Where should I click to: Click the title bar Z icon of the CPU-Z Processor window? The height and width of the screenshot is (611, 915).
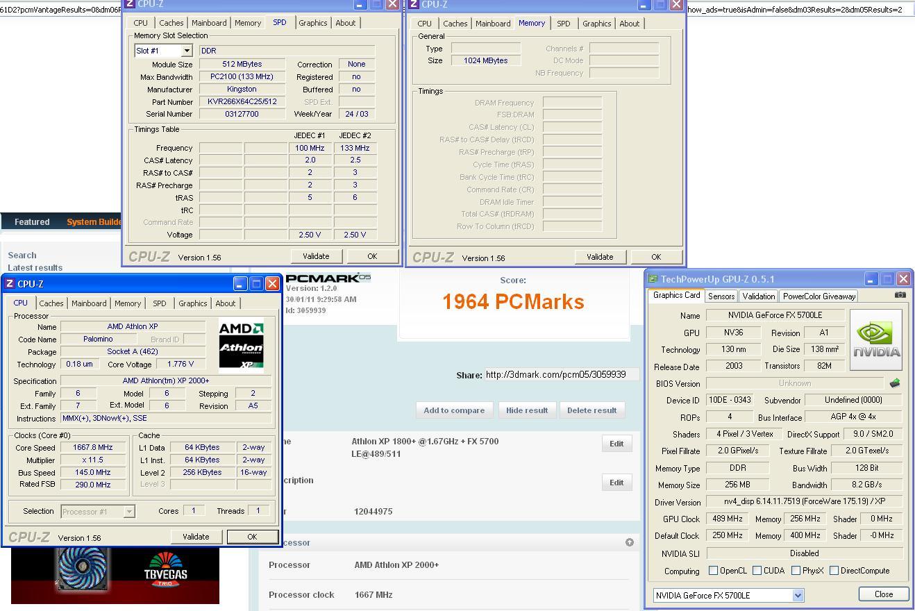(x=10, y=283)
